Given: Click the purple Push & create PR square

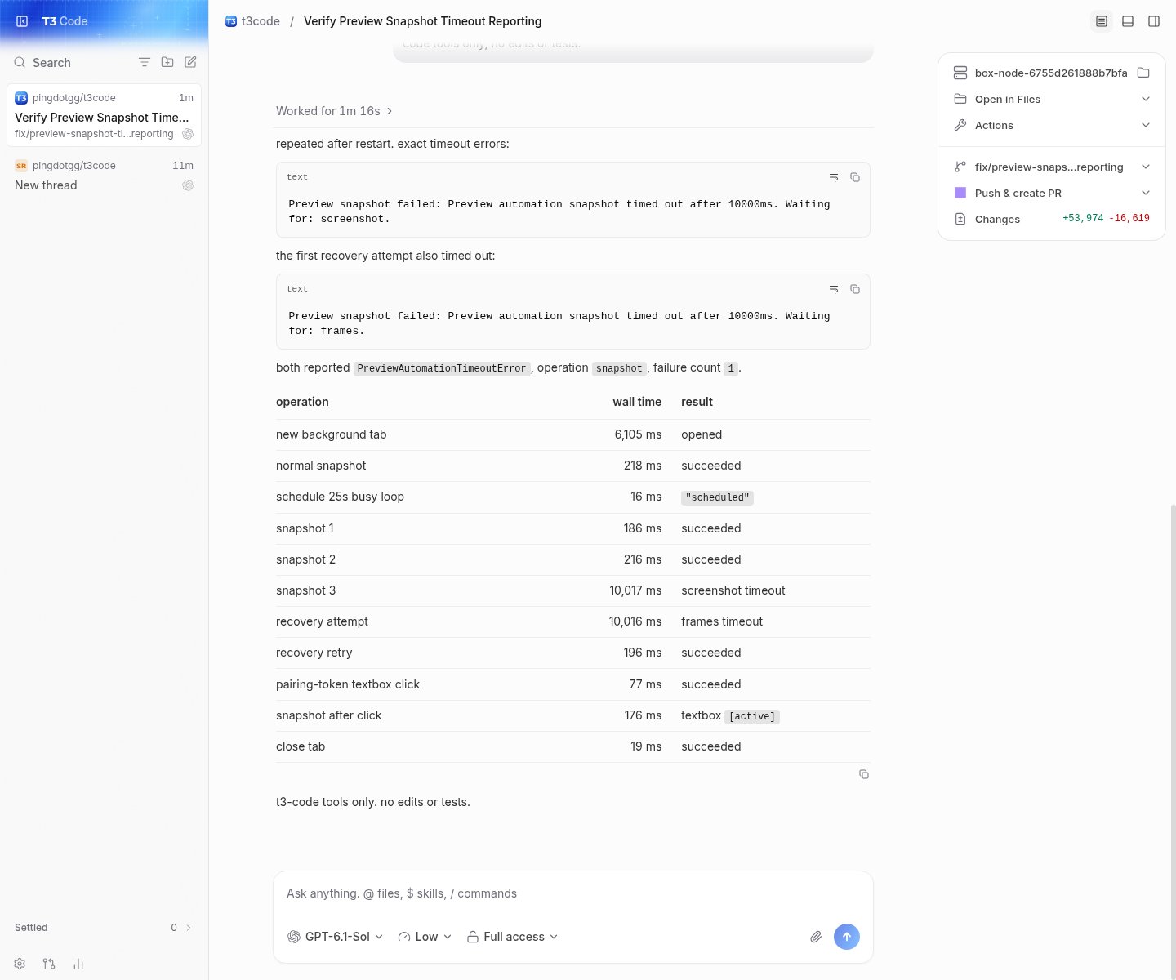Looking at the screenshot, I should click(960, 193).
